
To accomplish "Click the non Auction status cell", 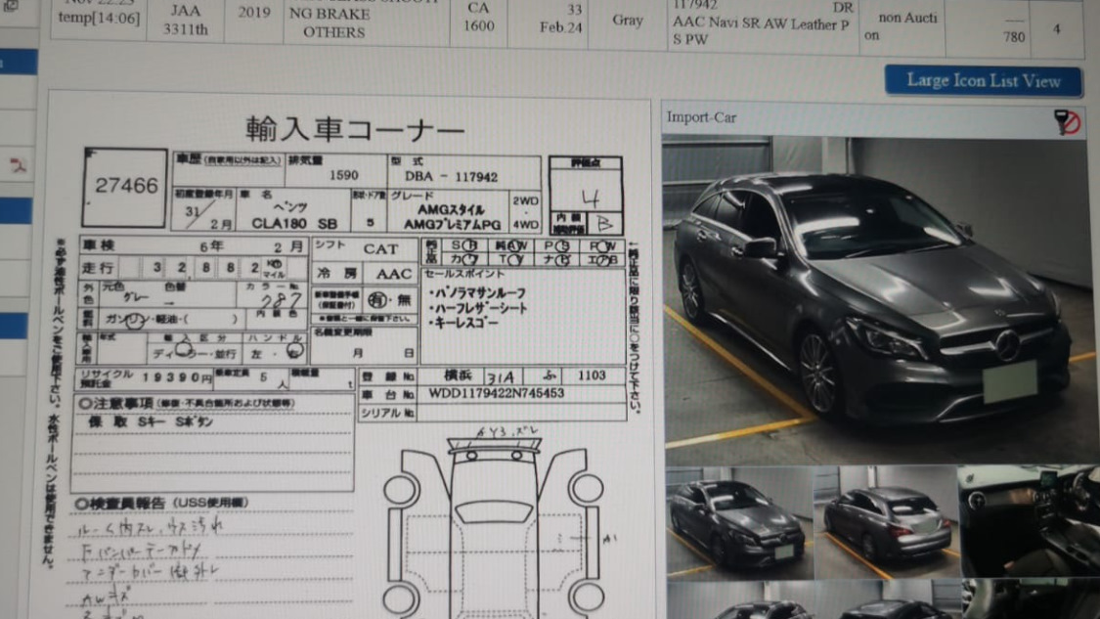I will click(x=902, y=26).
